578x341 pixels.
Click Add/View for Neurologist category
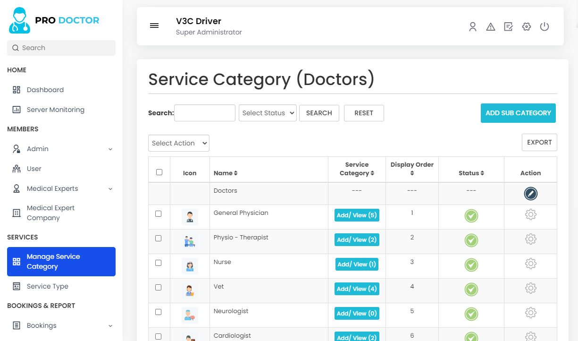coord(357,313)
